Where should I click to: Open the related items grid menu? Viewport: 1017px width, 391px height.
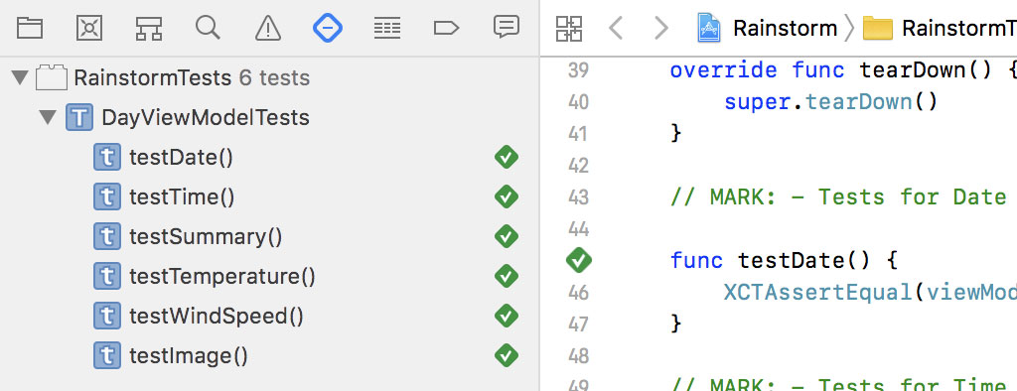click(569, 29)
